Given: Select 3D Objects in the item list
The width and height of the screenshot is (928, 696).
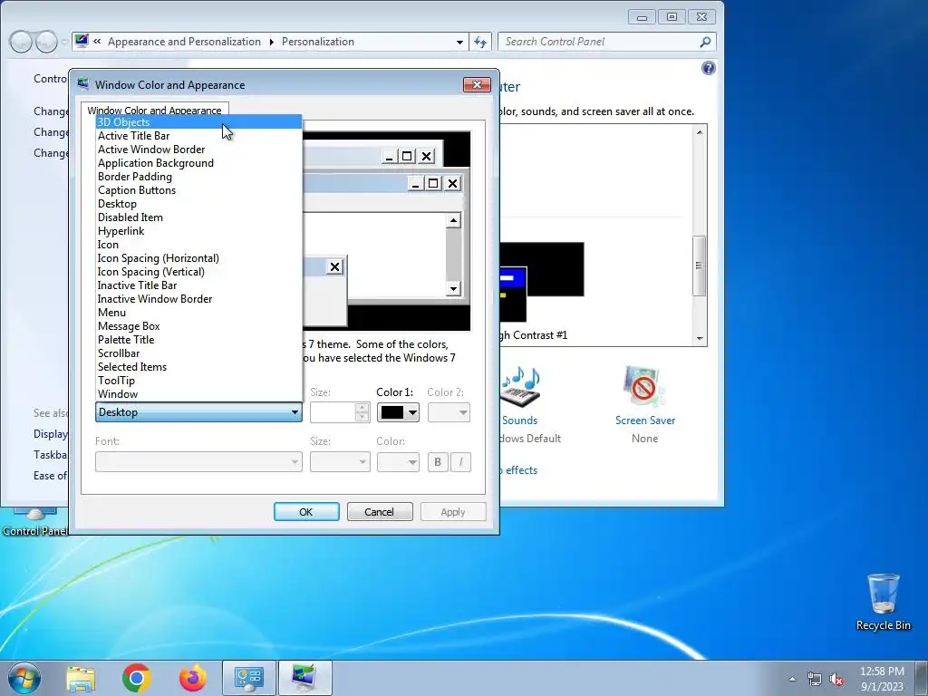Looking at the screenshot, I should point(198,122).
